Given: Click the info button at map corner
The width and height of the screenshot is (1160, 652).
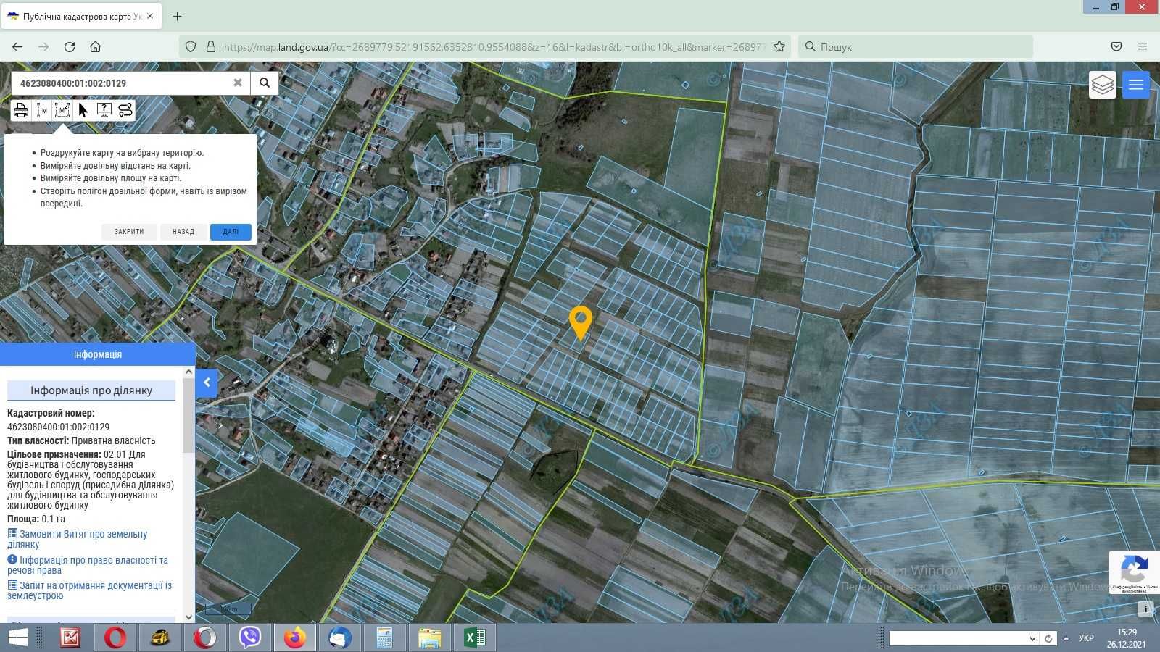Looking at the screenshot, I should tap(1145, 609).
